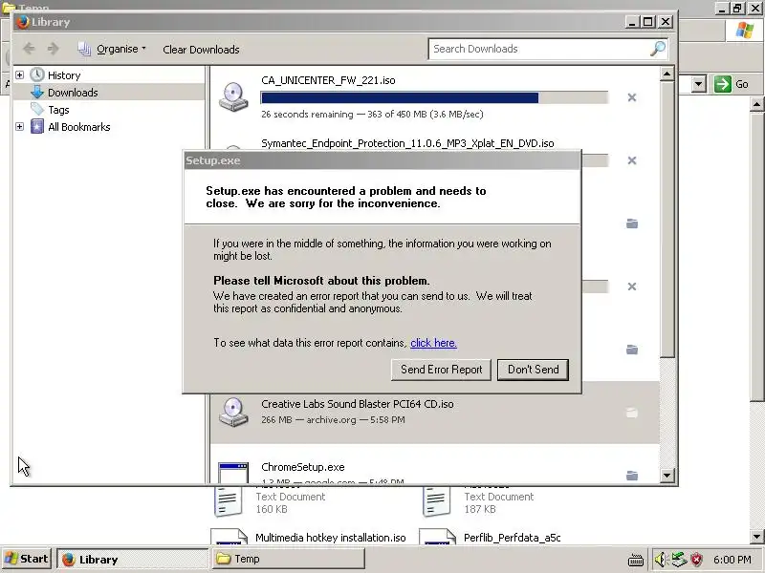This screenshot has width=765, height=573.
Task: Open containing folder for ChromeSetup.exe
Action: coord(632,475)
